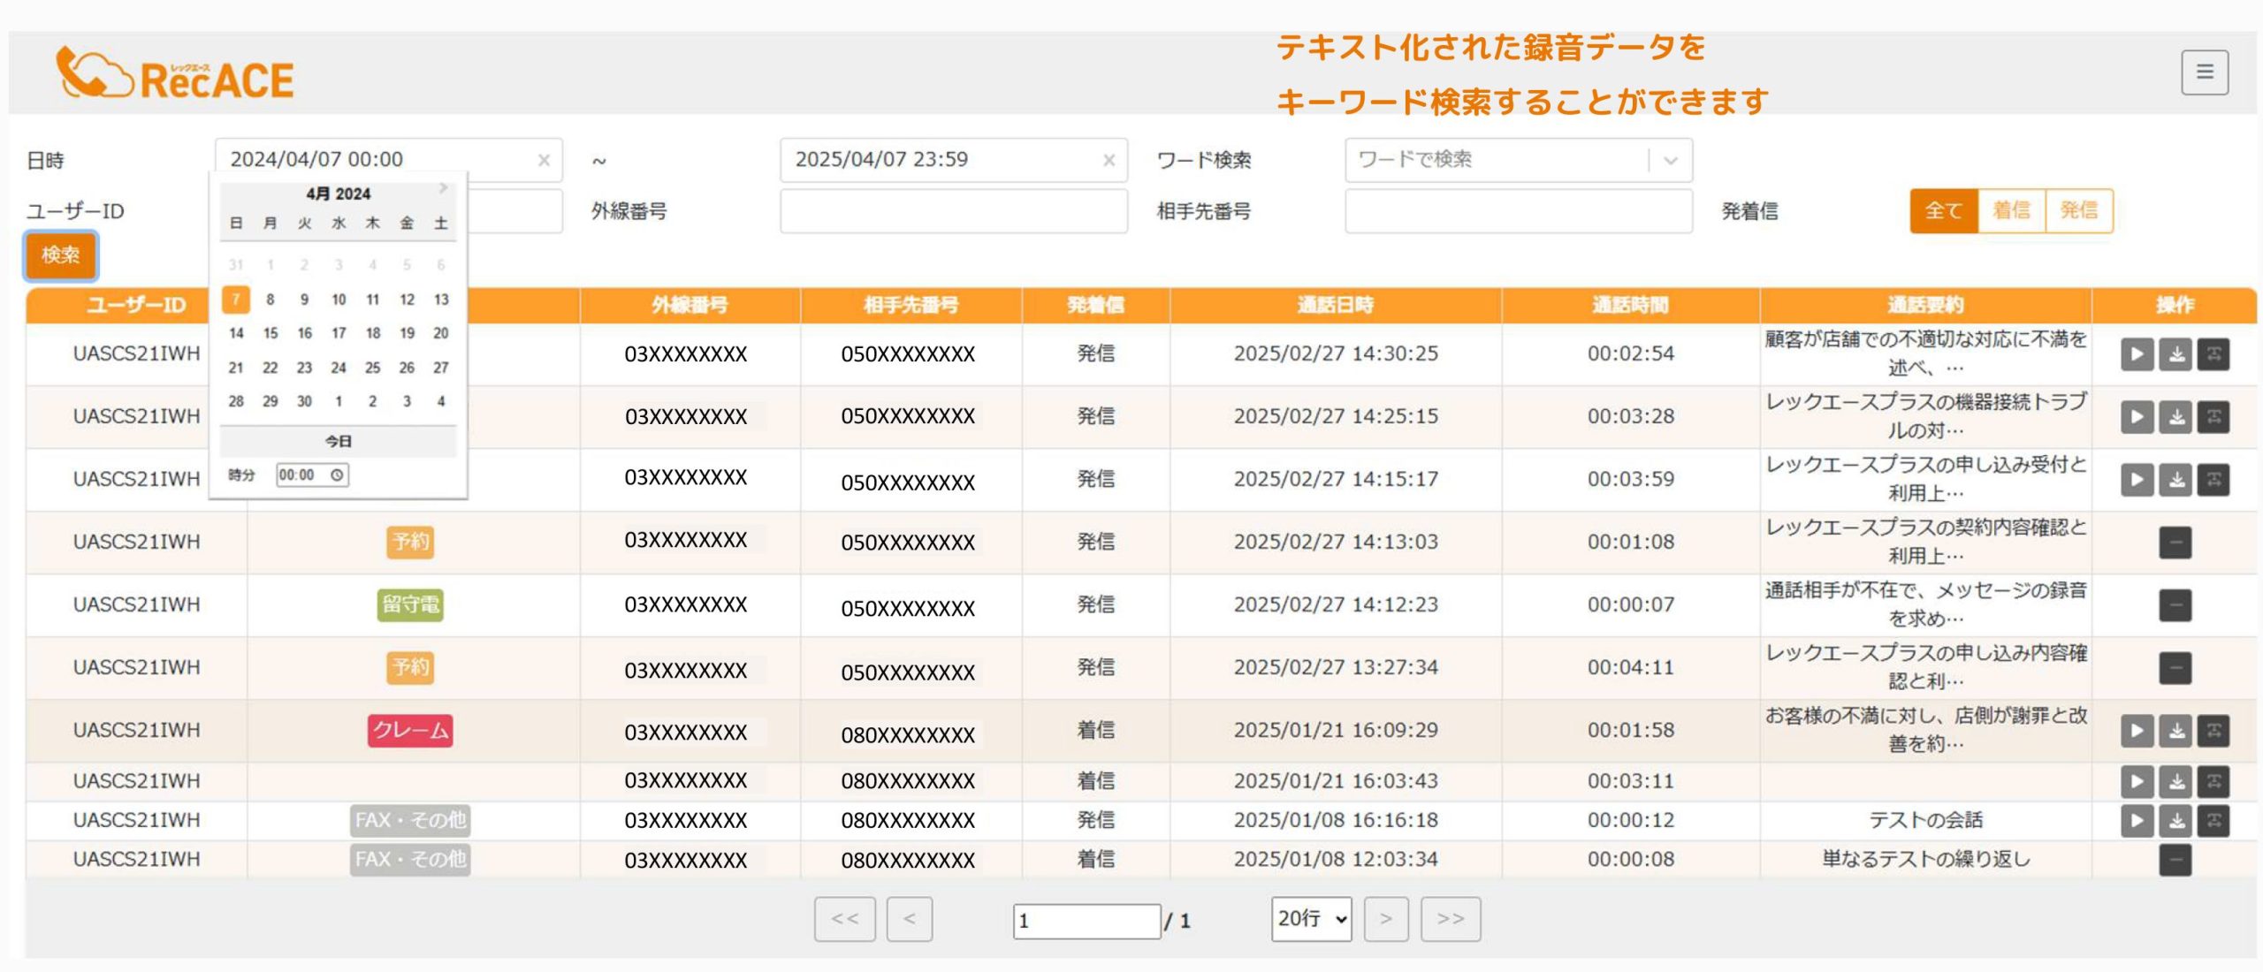Advance calendar to next month with the chevron
The image size is (2263, 972).
pyautogui.click(x=444, y=188)
